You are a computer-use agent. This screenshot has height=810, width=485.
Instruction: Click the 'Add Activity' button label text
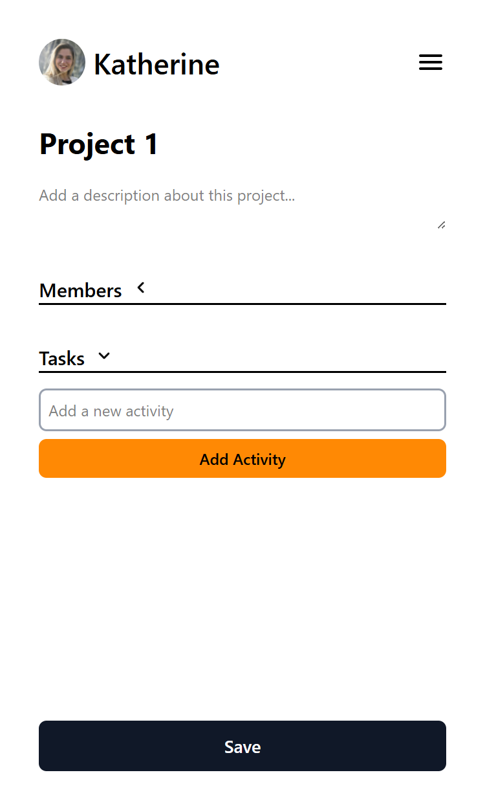242,460
